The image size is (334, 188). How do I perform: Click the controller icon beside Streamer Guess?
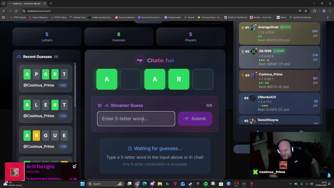(x=106, y=105)
